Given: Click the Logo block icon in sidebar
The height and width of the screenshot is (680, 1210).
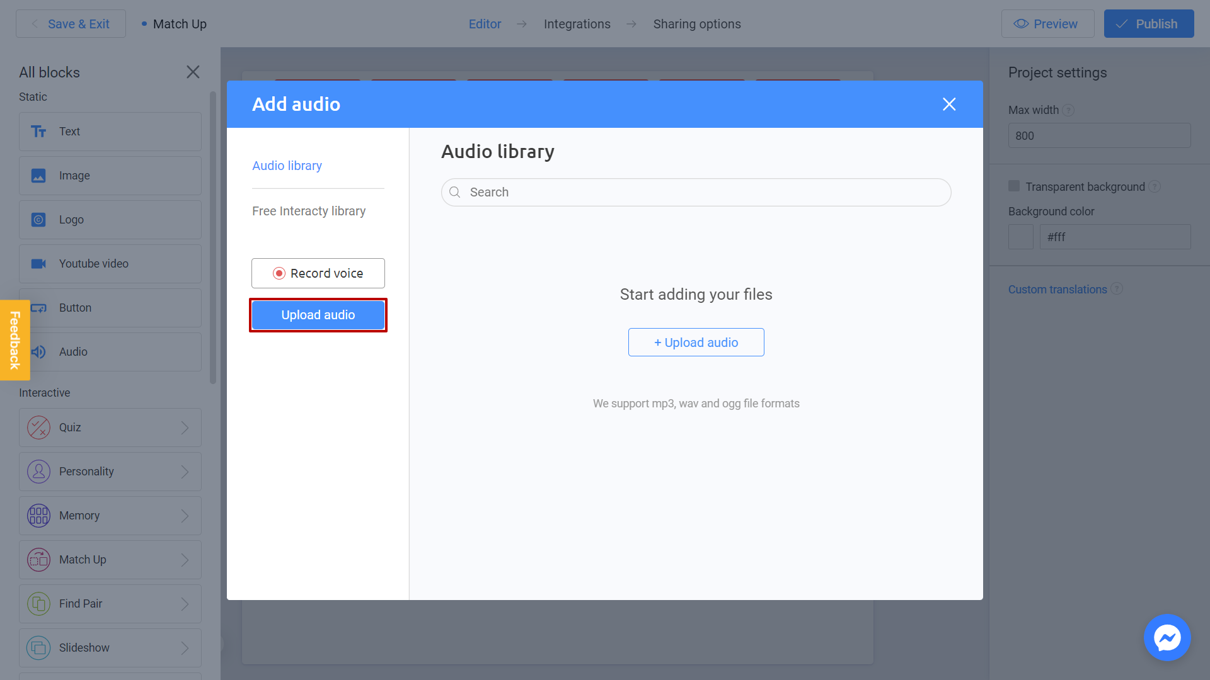Looking at the screenshot, I should tap(38, 219).
